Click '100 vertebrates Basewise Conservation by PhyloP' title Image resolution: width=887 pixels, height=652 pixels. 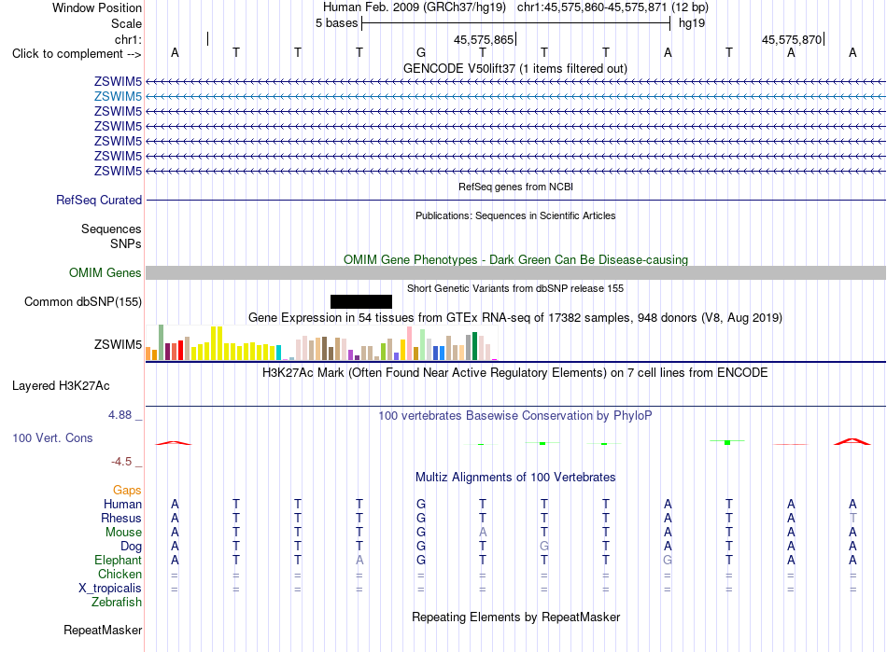point(515,416)
